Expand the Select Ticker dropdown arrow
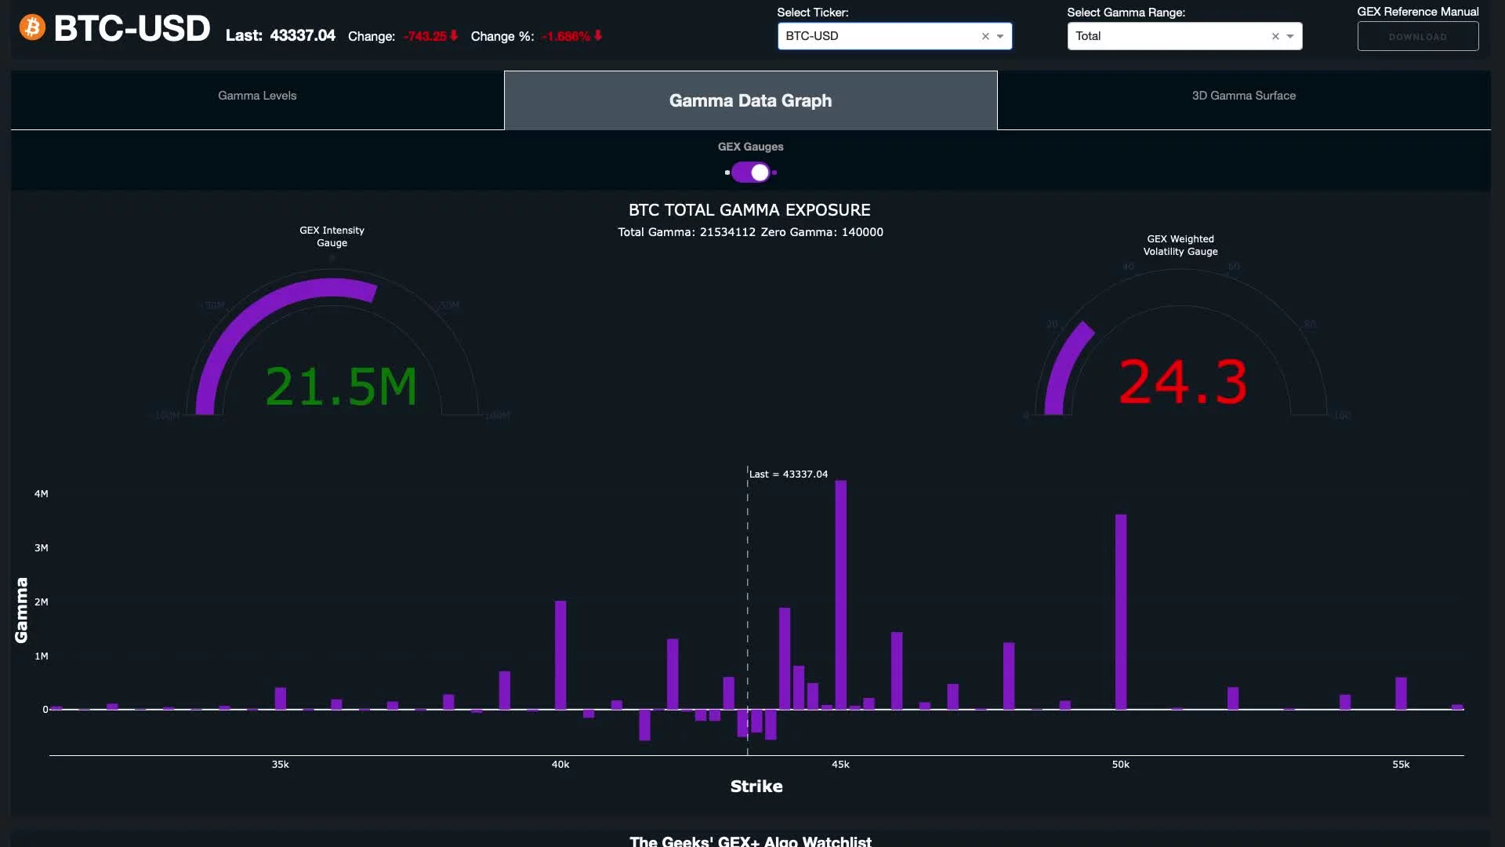 tap(1000, 36)
